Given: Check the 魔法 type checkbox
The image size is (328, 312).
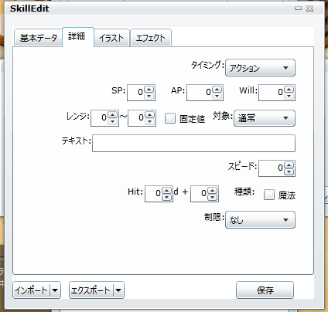Looking at the screenshot, I should 269,195.
